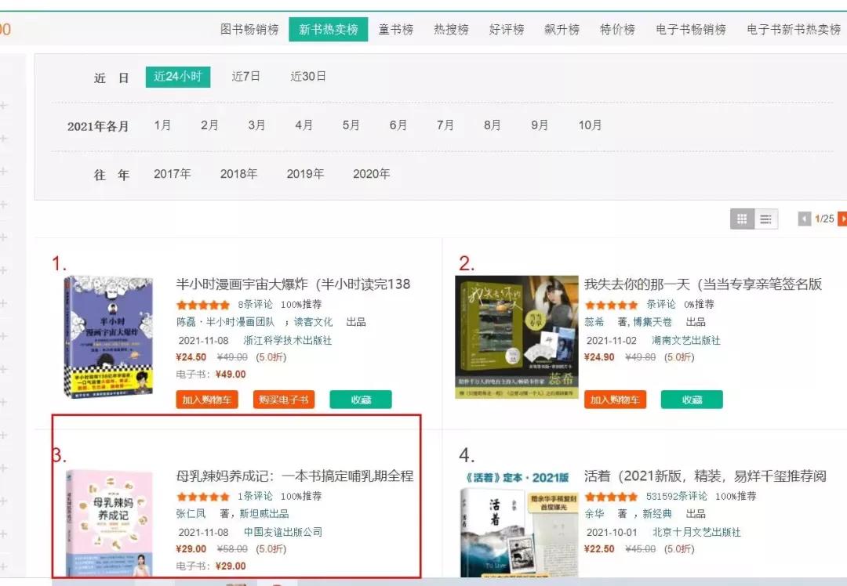Click the star rating of 半小时漫画宇宙大爆炸
The height and width of the screenshot is (586, 847).
tap(202, 304)
